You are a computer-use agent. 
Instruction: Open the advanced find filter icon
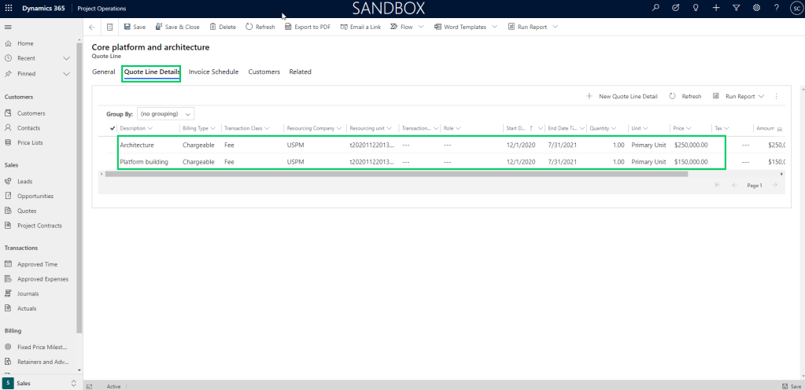point(736,8)
